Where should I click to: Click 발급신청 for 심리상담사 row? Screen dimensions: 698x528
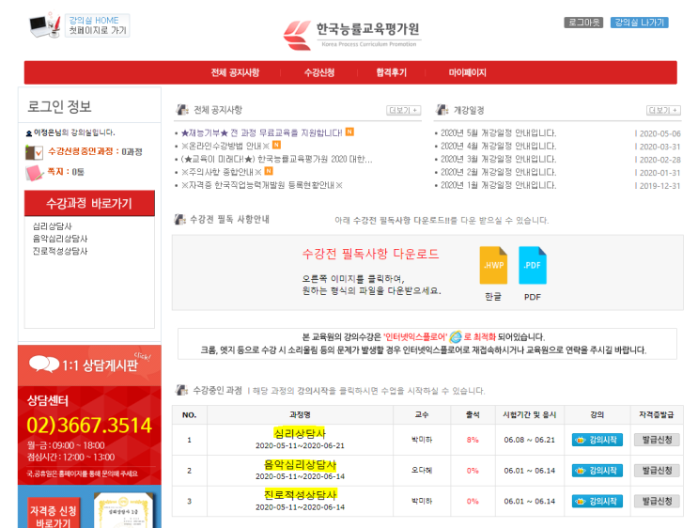point(657,440)
